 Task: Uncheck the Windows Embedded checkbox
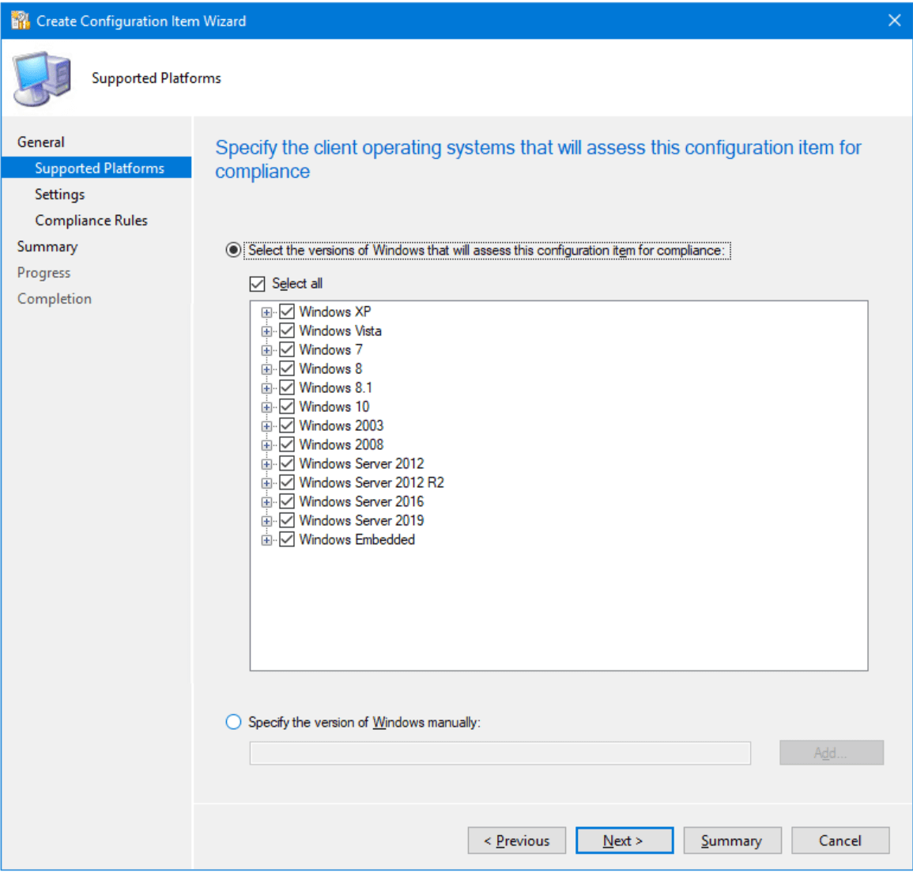(286, 539)
